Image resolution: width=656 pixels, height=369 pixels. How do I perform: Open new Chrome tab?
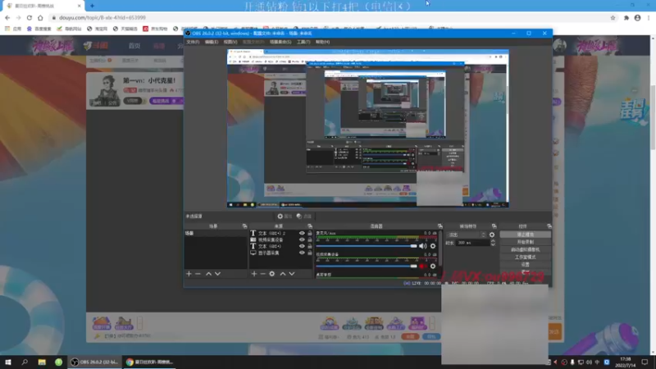tap(92, 6)
